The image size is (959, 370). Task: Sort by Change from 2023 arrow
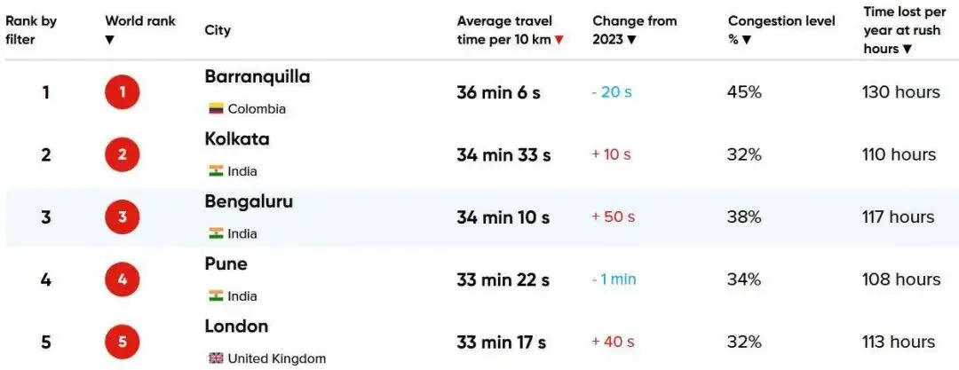click(x=632, y=40)
